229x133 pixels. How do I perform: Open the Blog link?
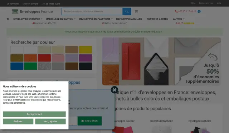pyautogui.click(x=193, y=3)
